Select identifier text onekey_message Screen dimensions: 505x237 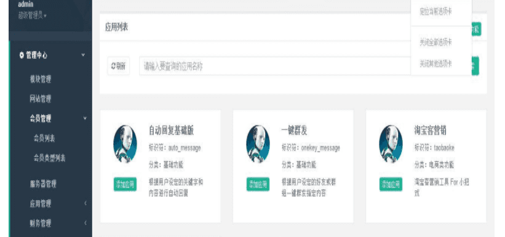point(320,148)
